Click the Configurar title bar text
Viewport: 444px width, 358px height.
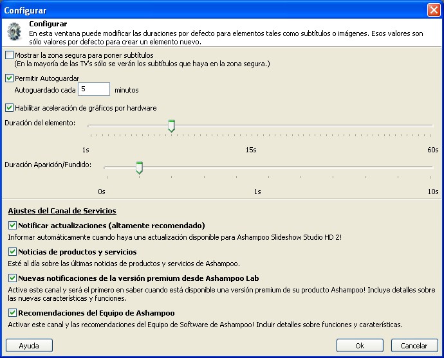(25, 10)
